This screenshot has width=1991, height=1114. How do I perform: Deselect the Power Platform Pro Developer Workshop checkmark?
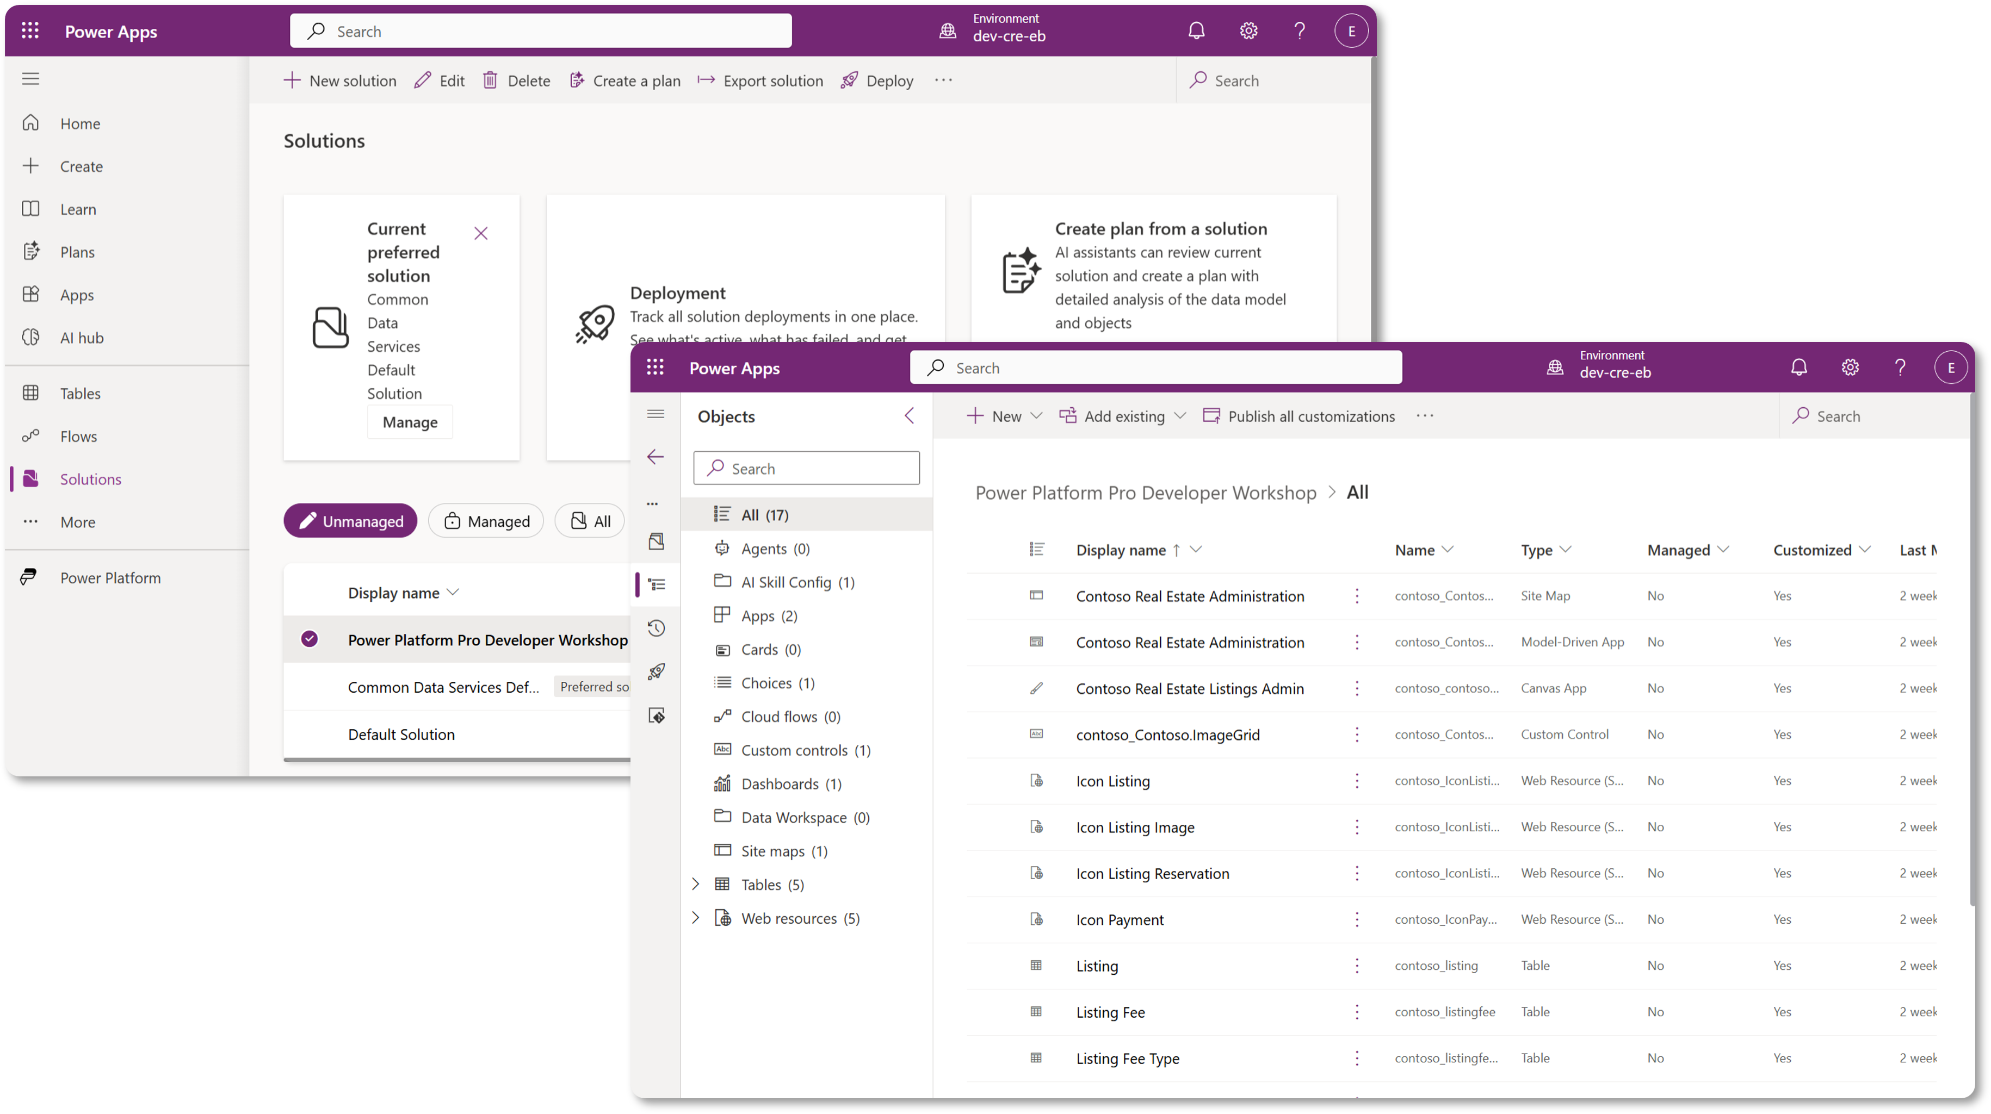click(309, 639)
